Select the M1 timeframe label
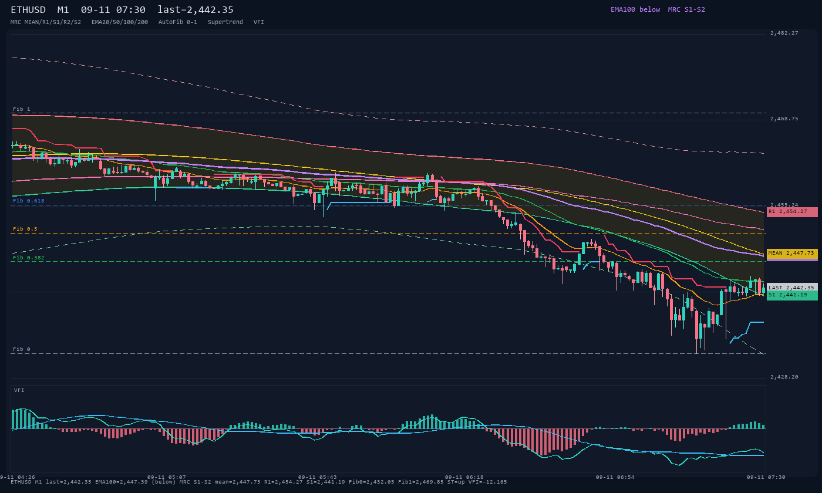Image resolution: width=822 pixels, height=493 pixels. coord(63,10)
